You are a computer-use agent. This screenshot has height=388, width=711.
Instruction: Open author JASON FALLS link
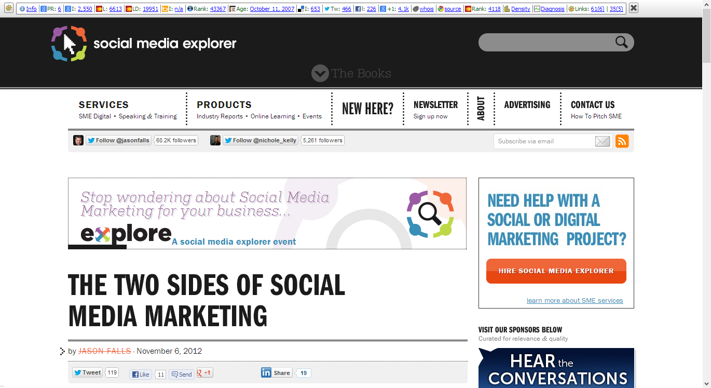click(x=104, y=351)
